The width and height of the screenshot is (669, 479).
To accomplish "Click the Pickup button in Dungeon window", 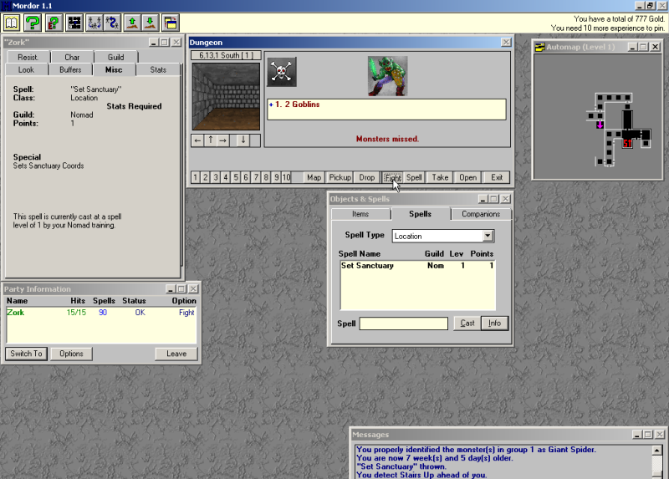I will point(340,177).
